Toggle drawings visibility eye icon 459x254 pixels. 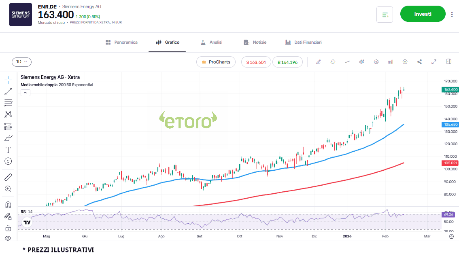(8, 238)
